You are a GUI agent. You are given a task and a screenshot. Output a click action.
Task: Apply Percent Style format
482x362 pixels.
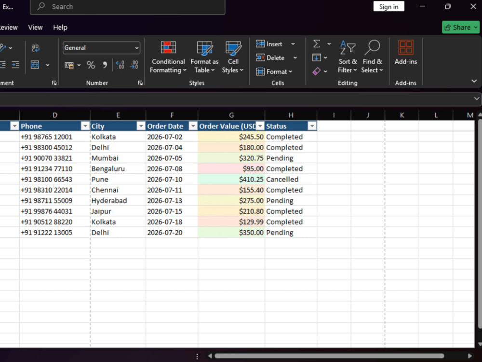coord(91,65)
